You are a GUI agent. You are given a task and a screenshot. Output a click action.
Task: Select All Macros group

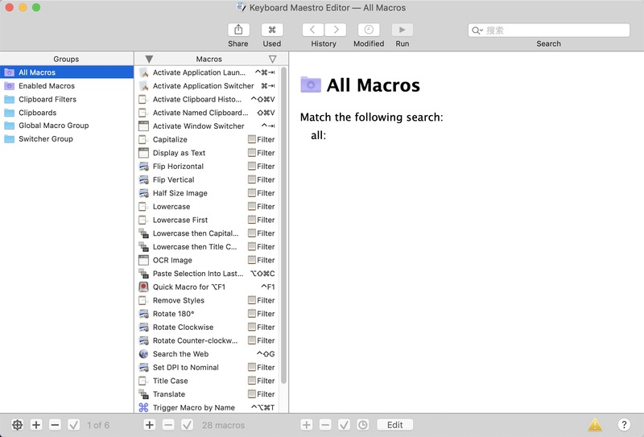coord(67,72)
